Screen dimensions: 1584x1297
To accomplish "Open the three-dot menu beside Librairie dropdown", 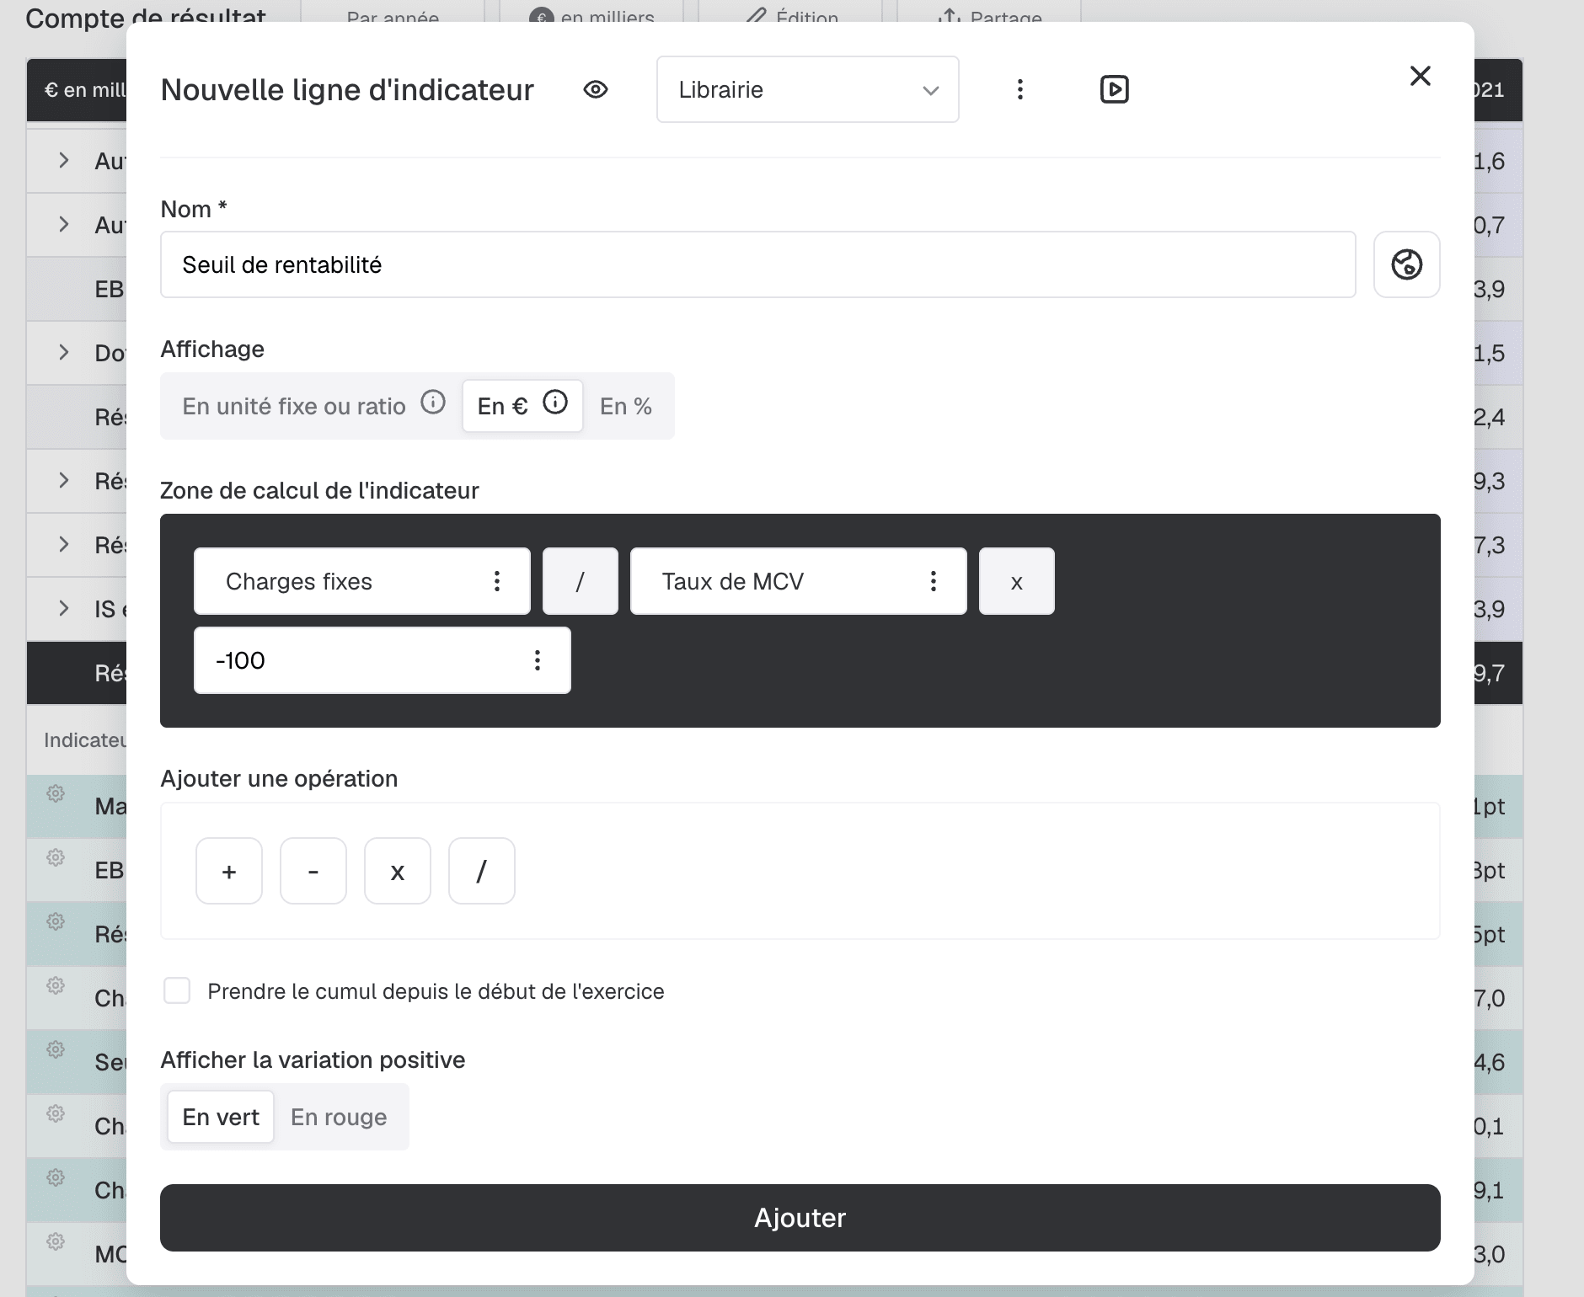I will pos(1020,89).
